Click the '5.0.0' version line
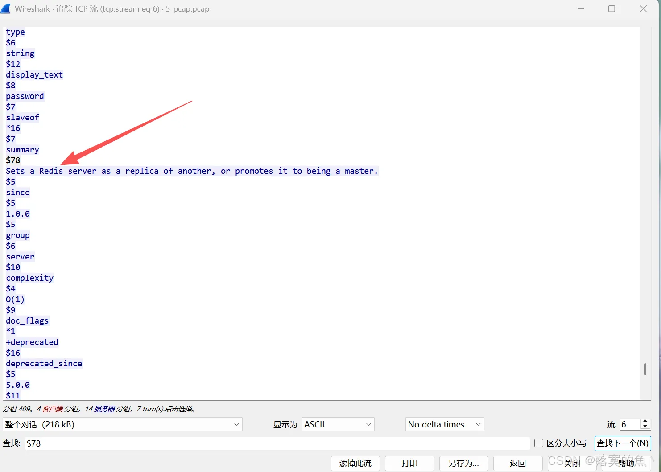Screen dimensions: 661x472 click(x=18, y=385)
